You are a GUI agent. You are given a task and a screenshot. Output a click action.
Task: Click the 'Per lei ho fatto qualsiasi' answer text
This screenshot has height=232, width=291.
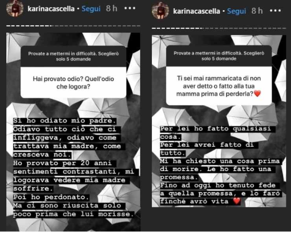[x=215, y=129]
